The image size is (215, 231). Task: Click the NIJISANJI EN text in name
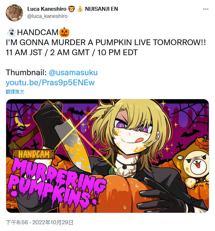pos(101,9)
